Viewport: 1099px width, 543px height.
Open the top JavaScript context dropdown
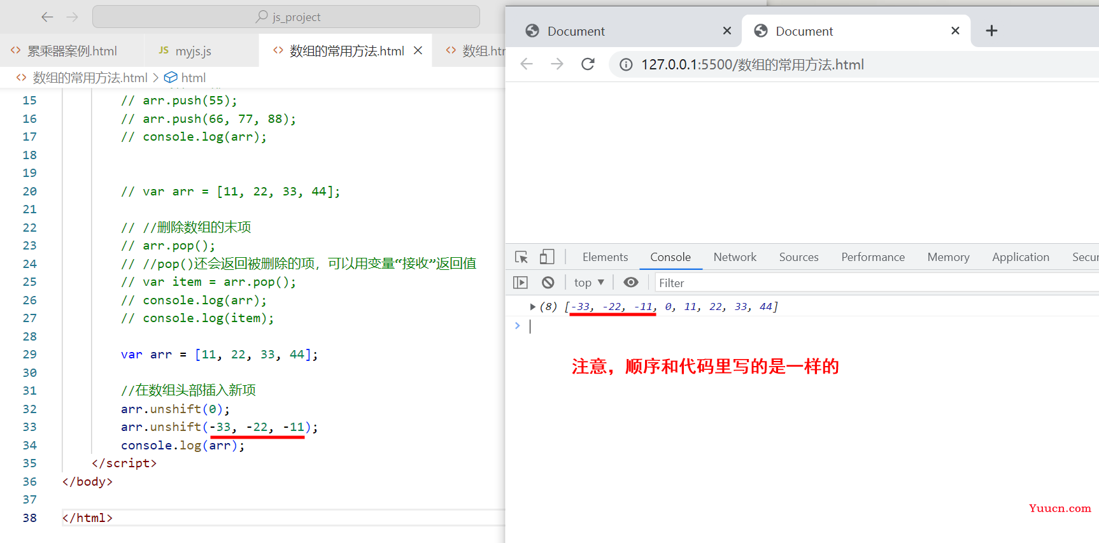[589, 282]
